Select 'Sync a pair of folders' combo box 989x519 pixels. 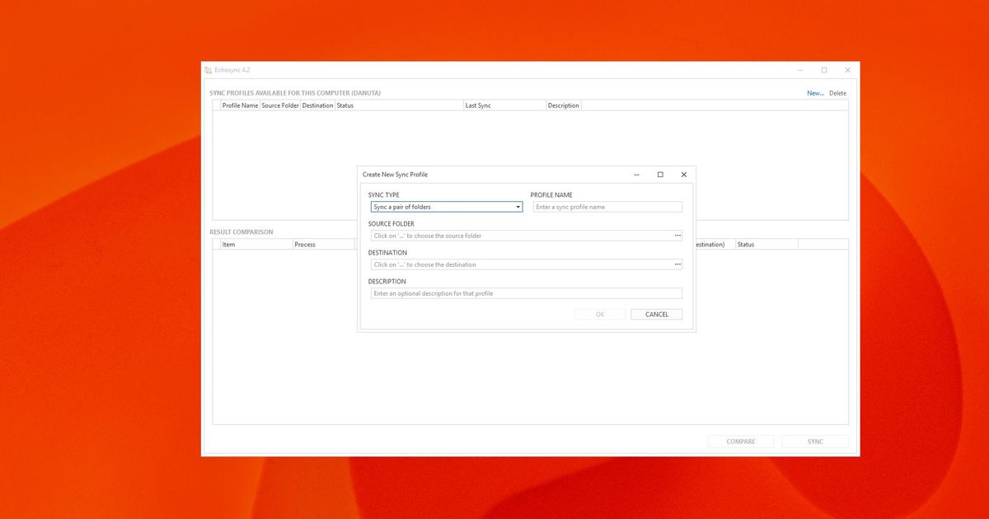pos(445,207)
